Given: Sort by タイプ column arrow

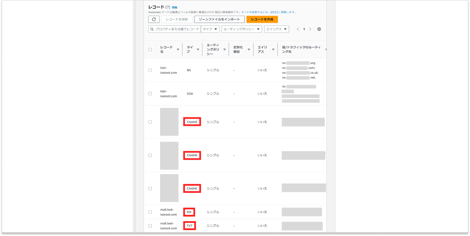Looking at the screenshot, I should pos(198,50).
